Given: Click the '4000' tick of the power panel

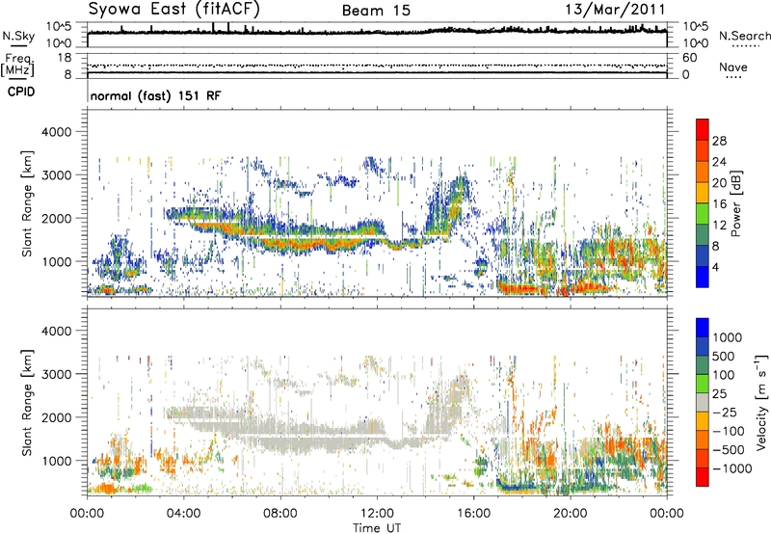Looking at the screenshot, I should 56,132.
